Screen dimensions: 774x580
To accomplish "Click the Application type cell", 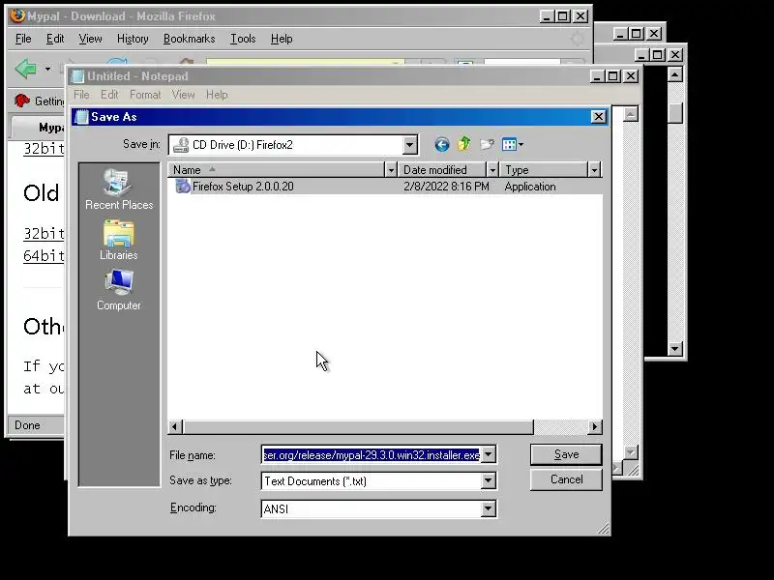I will coord(529,187).
